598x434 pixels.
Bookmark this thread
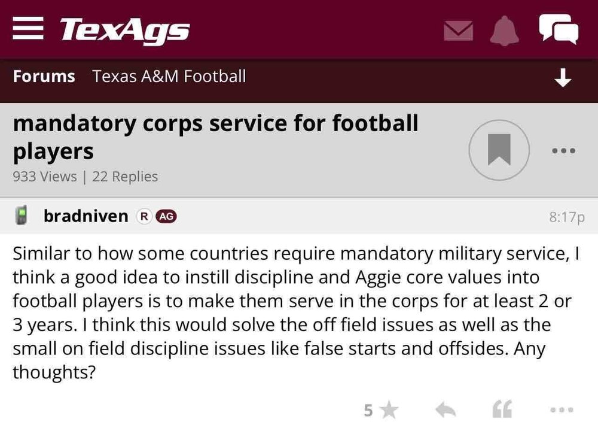click(499, 150)
